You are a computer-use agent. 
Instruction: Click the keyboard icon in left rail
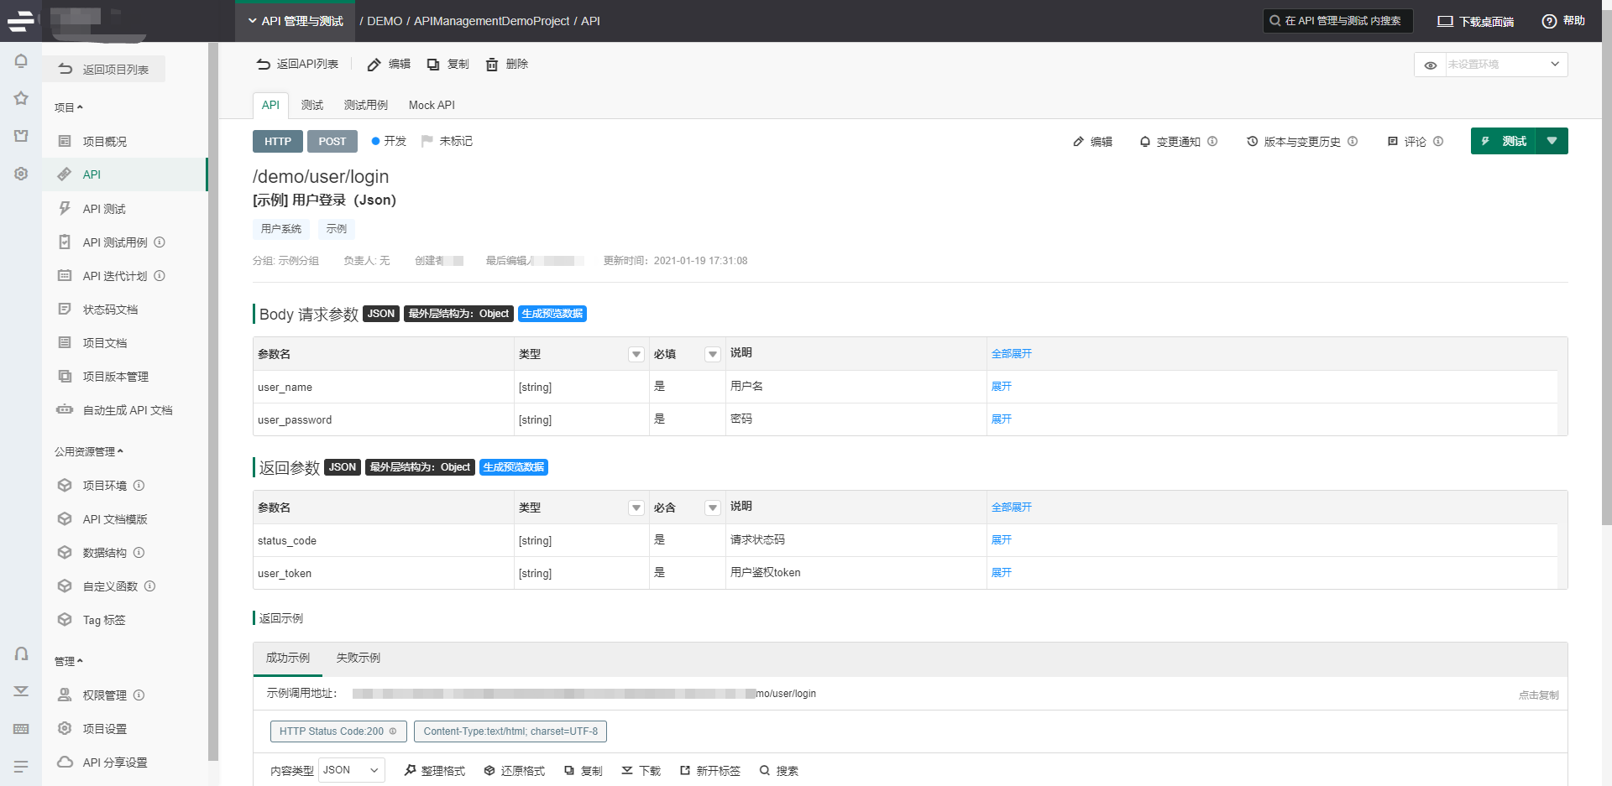[x=21, y=729]
